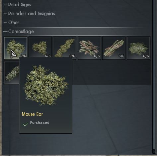Image resolution: width=157 pixels, height=156 pixels.
Task: Click the green Purchased checkmark
Action: (x=25, y=124)
